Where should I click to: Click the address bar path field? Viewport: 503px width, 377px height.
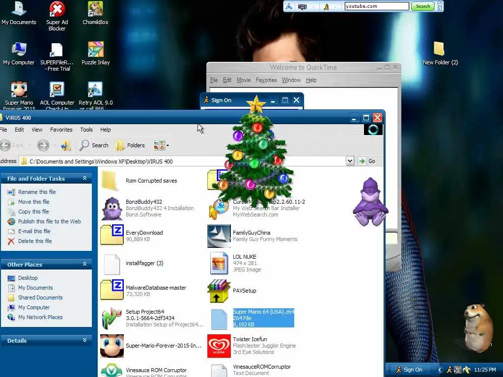(x=183, y=161)
